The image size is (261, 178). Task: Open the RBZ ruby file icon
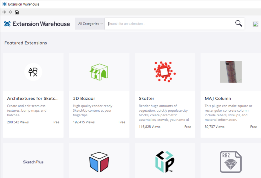231,162
